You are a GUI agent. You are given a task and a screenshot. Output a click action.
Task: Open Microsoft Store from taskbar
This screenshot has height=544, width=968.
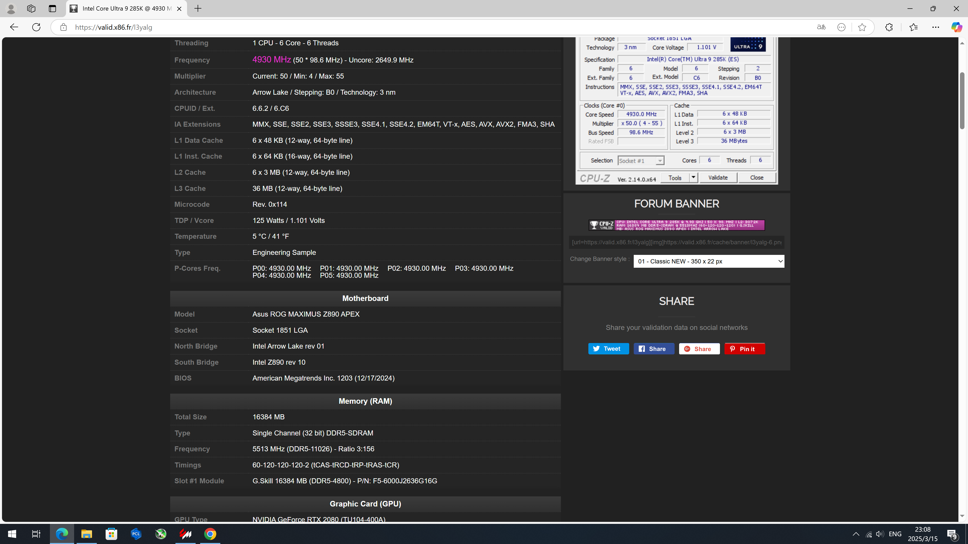[111, 534]
